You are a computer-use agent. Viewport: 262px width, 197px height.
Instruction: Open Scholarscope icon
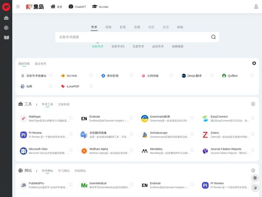pyautogui.click(x=145, y=135)
